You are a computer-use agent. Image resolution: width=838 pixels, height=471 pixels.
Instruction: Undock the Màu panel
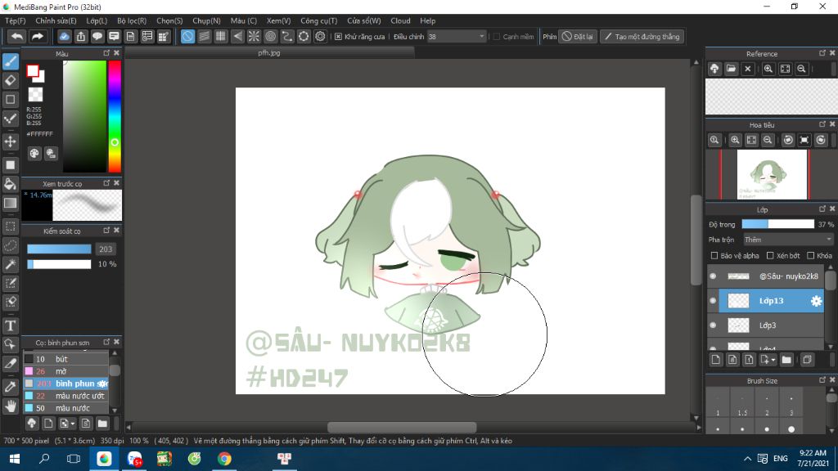pyautogui.click(x=106, y=53)
